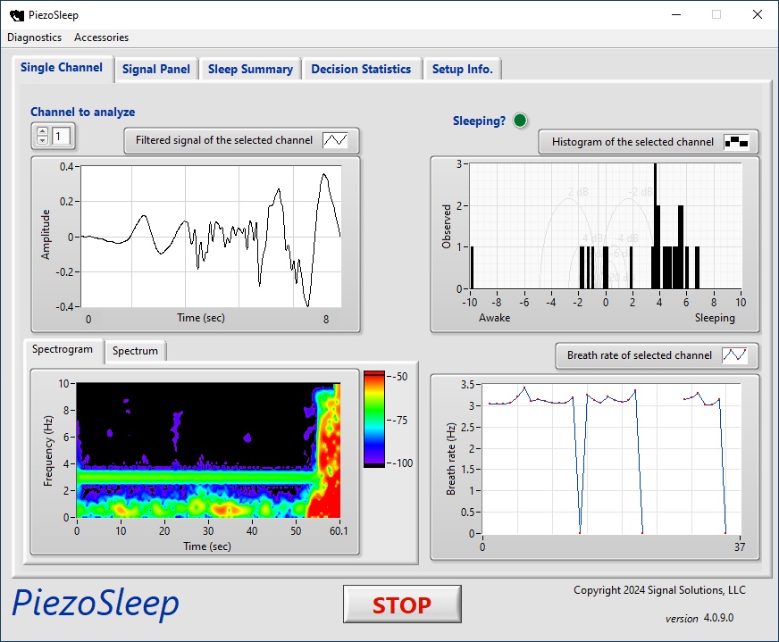The height and width of the screenshot is (642, 779).
Task: Click the 'Histogram of the selected channel' label
Action: 632,142
